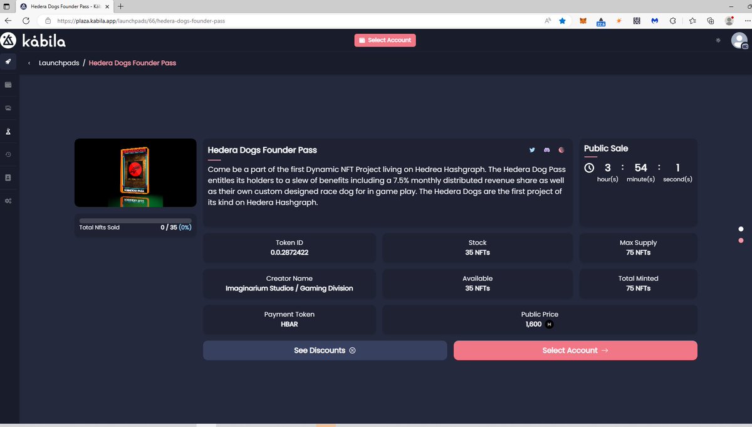Click the Max Supply 75 NFTs card
This screenshot has width=752, height=427.
click(x=638, y=248)
